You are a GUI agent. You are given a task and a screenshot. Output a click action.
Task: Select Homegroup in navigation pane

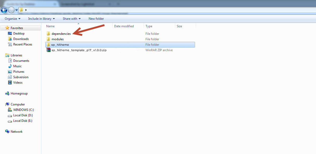tap(19, 93)
